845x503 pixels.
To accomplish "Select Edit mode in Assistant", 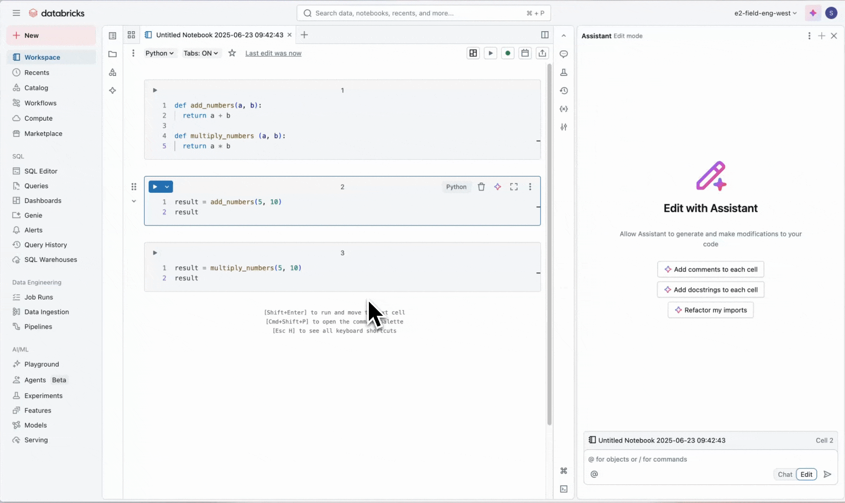I will coord(806,474).
